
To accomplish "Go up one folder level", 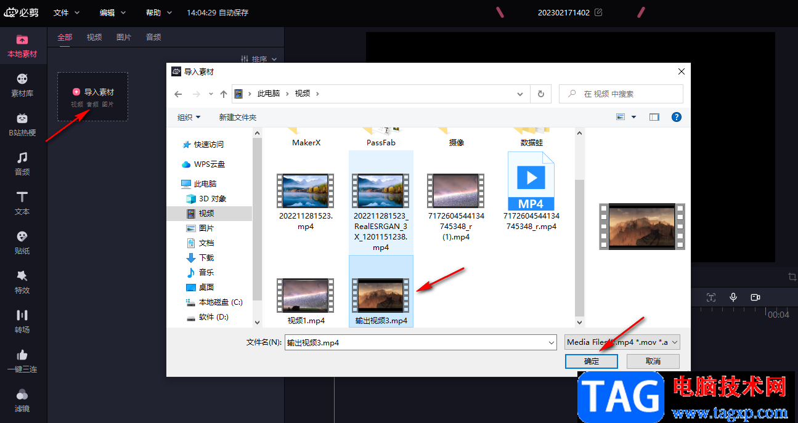I will [224, 94].
